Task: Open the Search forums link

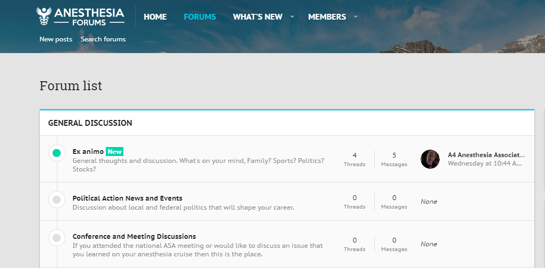Action: point(103,39)
